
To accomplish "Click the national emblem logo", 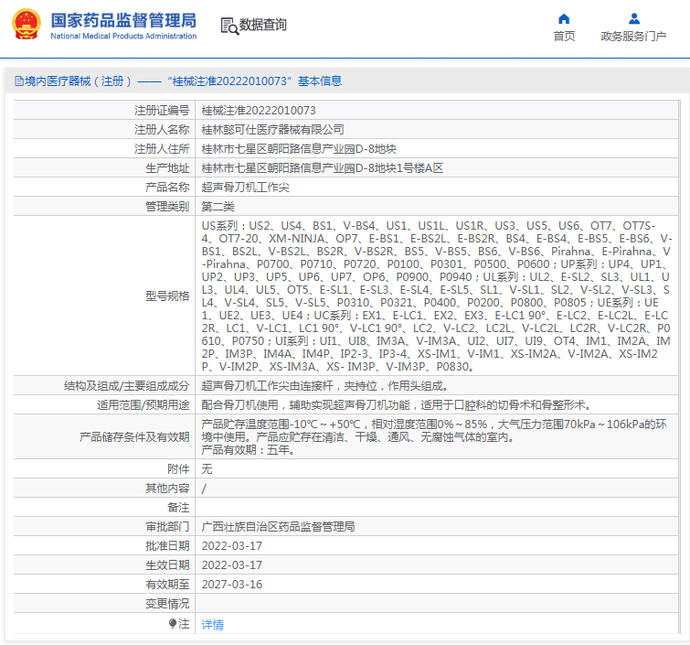I will tap(27, 24).
